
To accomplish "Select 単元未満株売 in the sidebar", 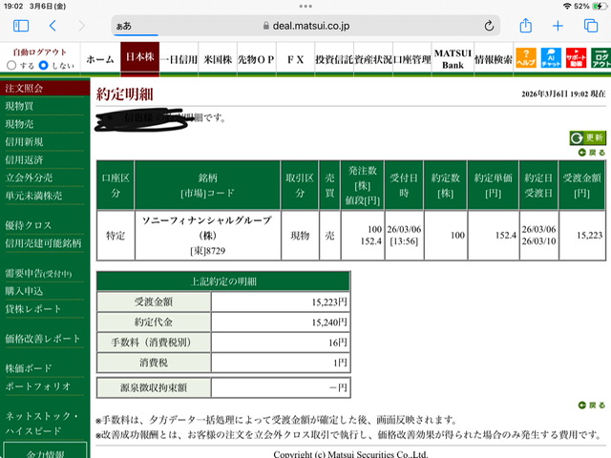I will (33, 196).
